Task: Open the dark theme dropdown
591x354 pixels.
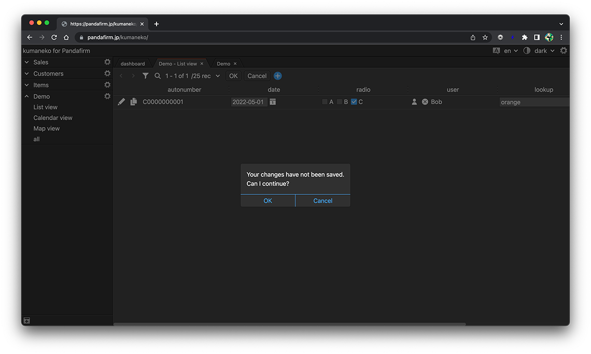Action: [x=544, y=51]
